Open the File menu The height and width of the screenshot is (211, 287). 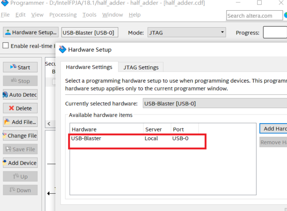pyautogui.click(x=5, y=15)
